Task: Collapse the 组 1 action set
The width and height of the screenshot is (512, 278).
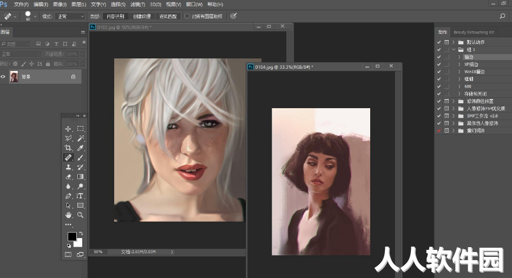Action: [x=454, y=50]
